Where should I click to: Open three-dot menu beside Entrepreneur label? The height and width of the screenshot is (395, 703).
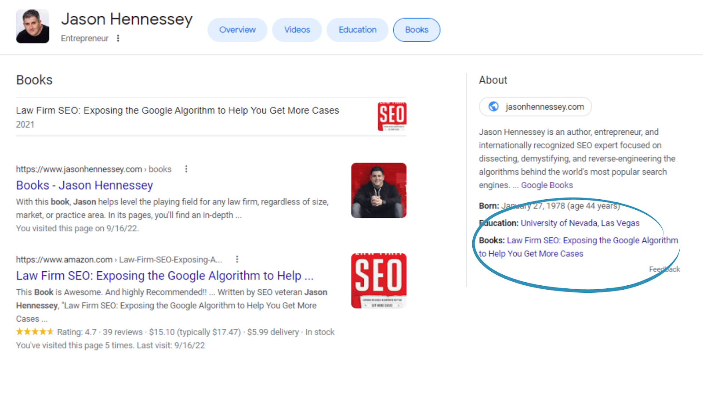[x=118, y=38]
